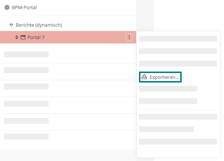Click the bottom placeholder row in list
The height and width of the screenshot is (161, 224).
(68, 137)
